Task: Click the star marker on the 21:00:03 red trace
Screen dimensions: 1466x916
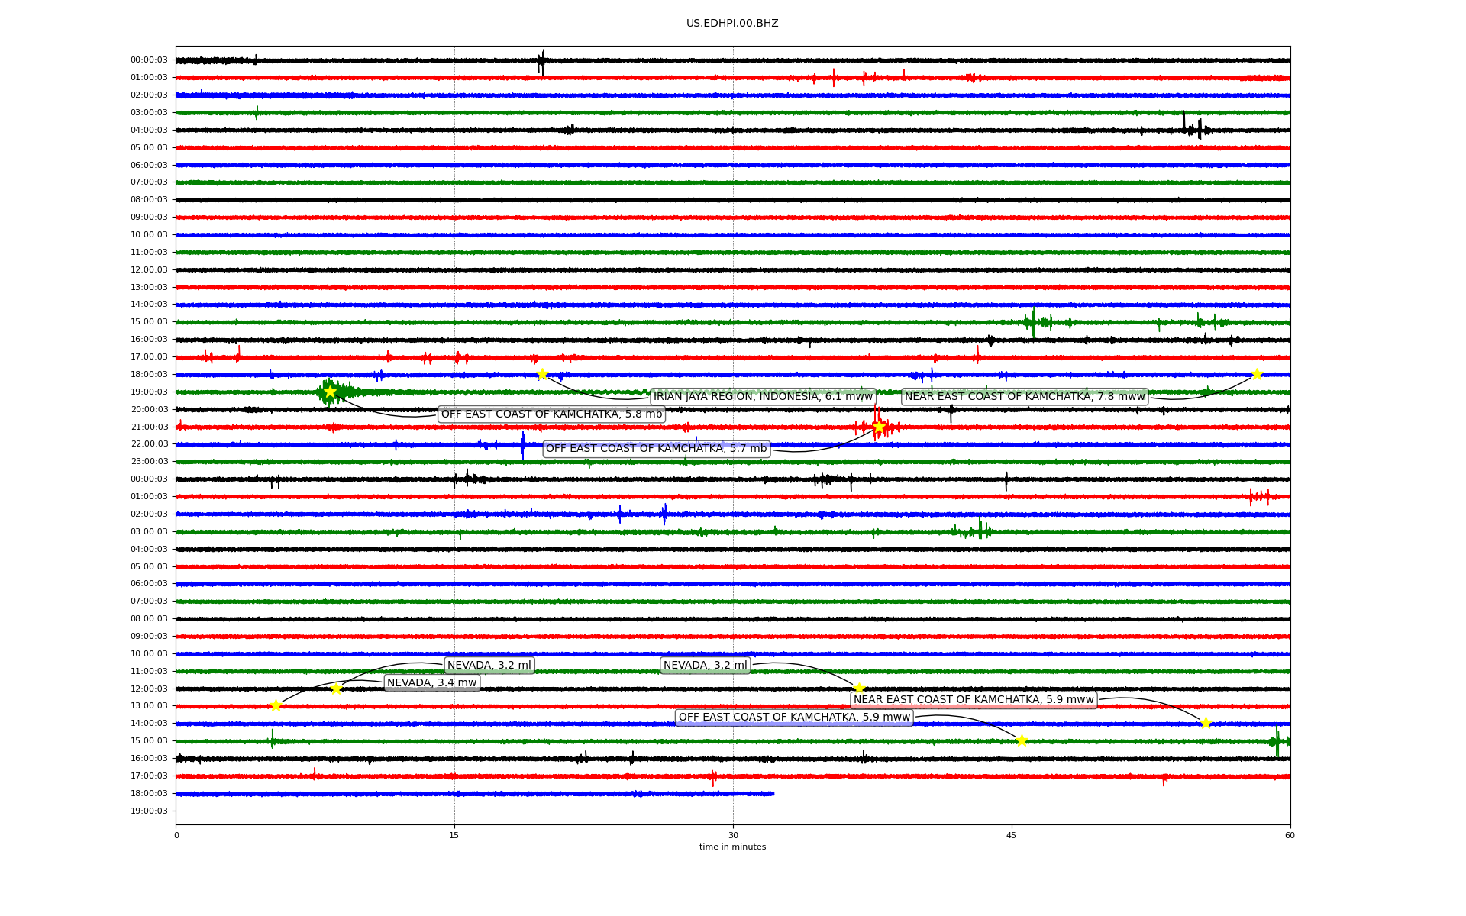Action: pos(878,426)
